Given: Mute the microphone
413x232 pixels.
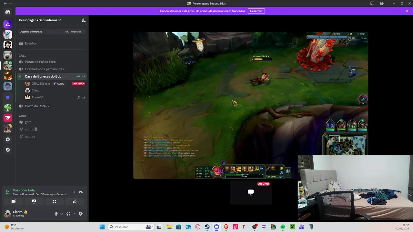Looking at the screenshot, I should (x=56, y=214).
